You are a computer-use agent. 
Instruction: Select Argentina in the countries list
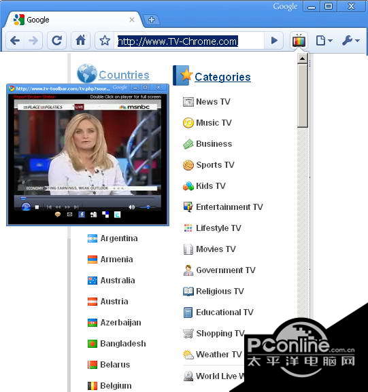tap(119, 238)
